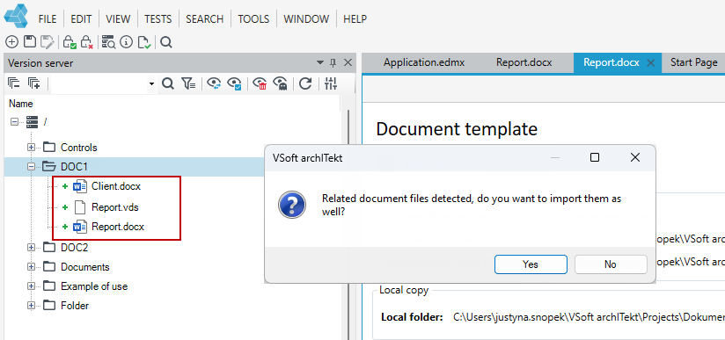Click the circular refresh arrow icon
The image size is (725, 340).
305,83
